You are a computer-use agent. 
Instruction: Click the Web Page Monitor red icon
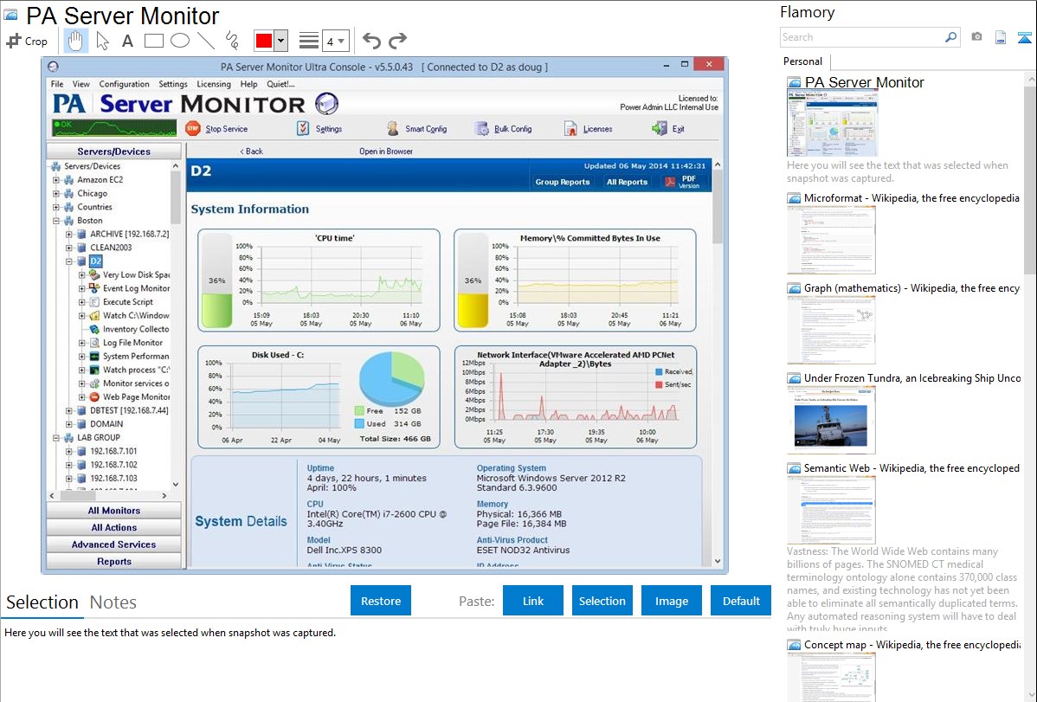(94, 397)
